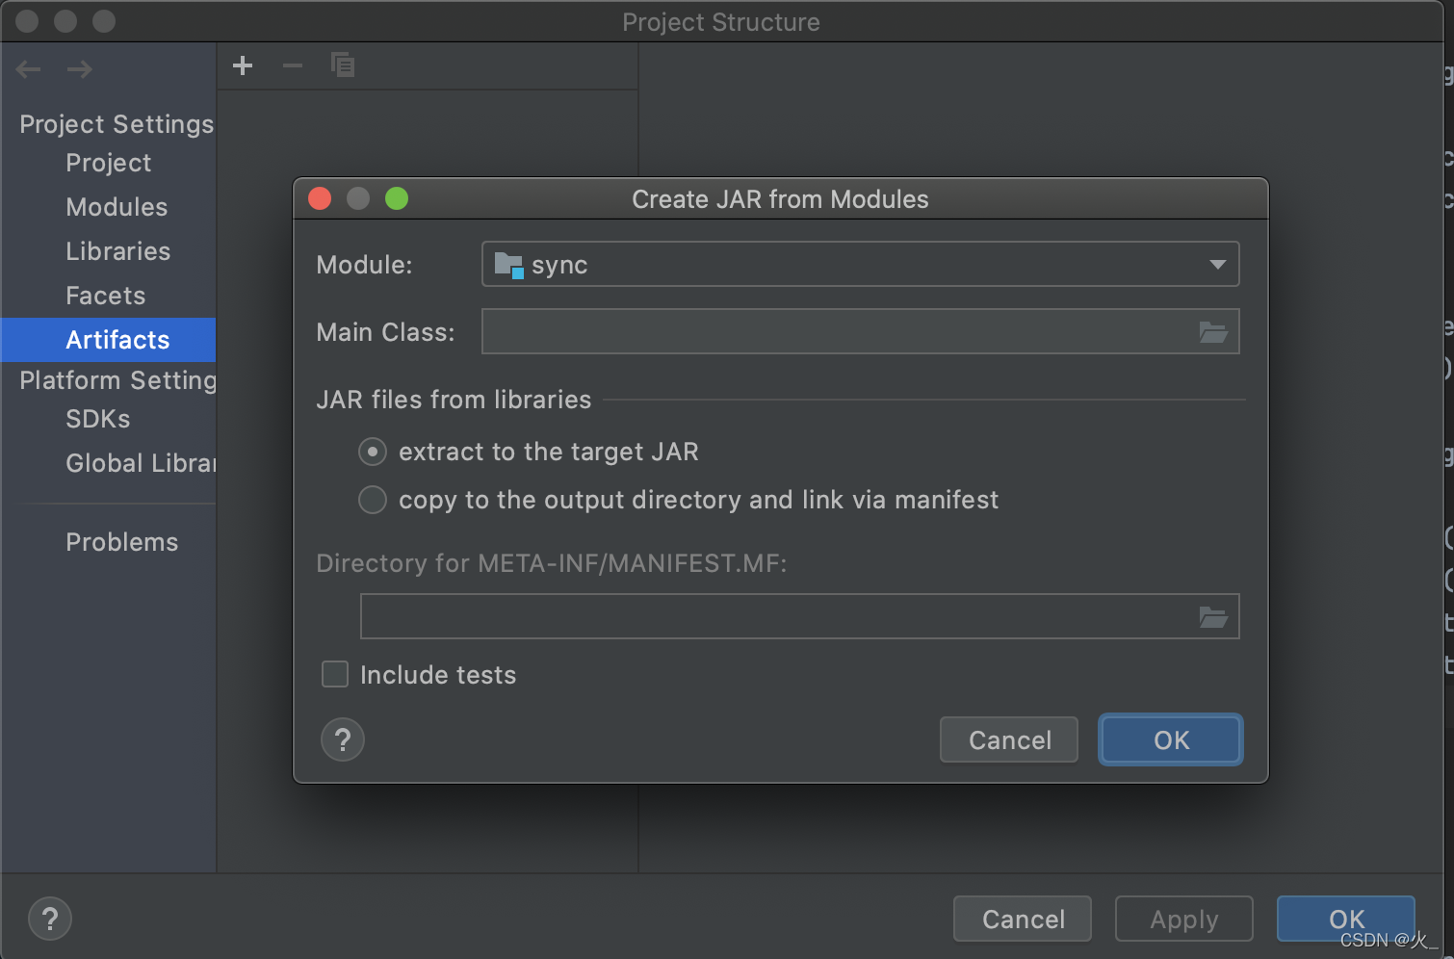Viewport: 1454px width, 959px height.
Task: Click the forward navigation arrow
Action: 80,69
